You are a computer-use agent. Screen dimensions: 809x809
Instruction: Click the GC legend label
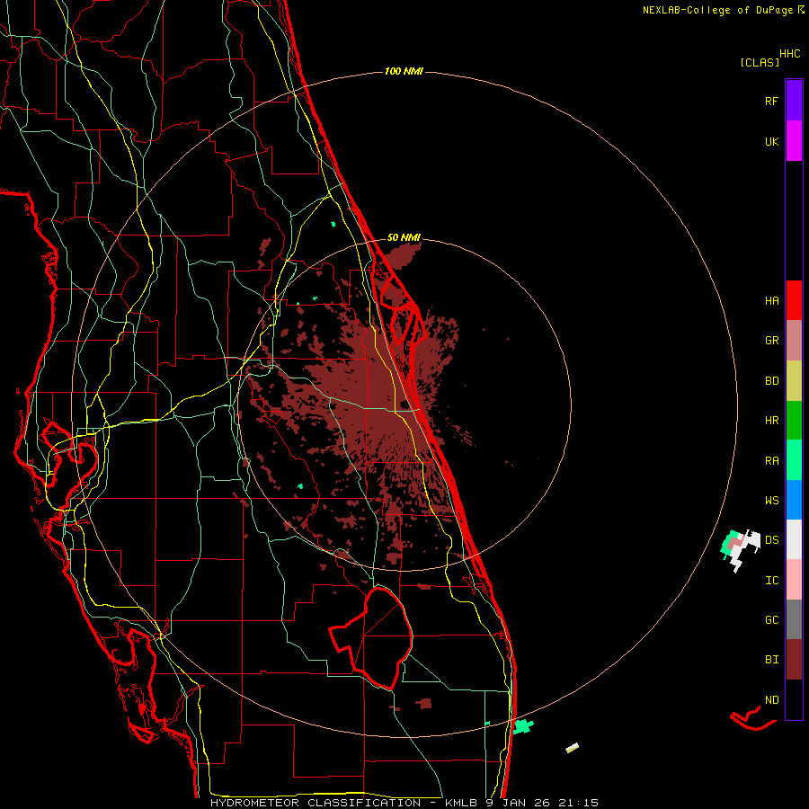(771, 619)
